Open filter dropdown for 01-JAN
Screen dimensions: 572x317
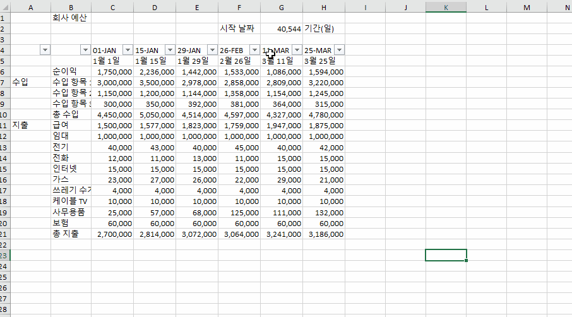point(128,50)
